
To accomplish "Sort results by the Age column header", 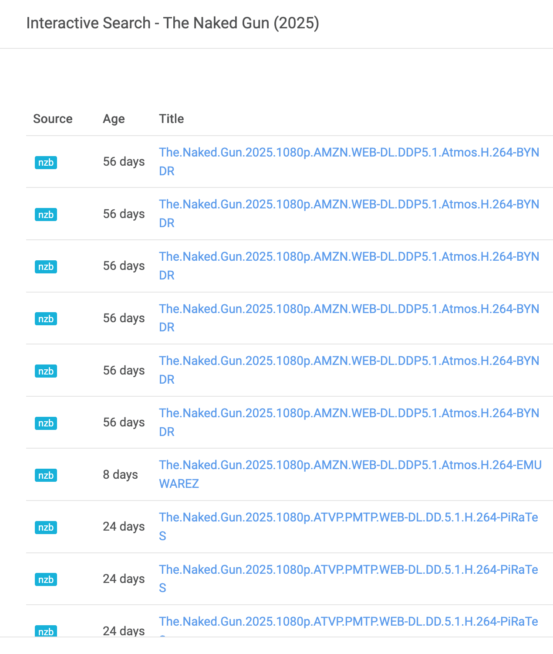I will click(114, 119).
